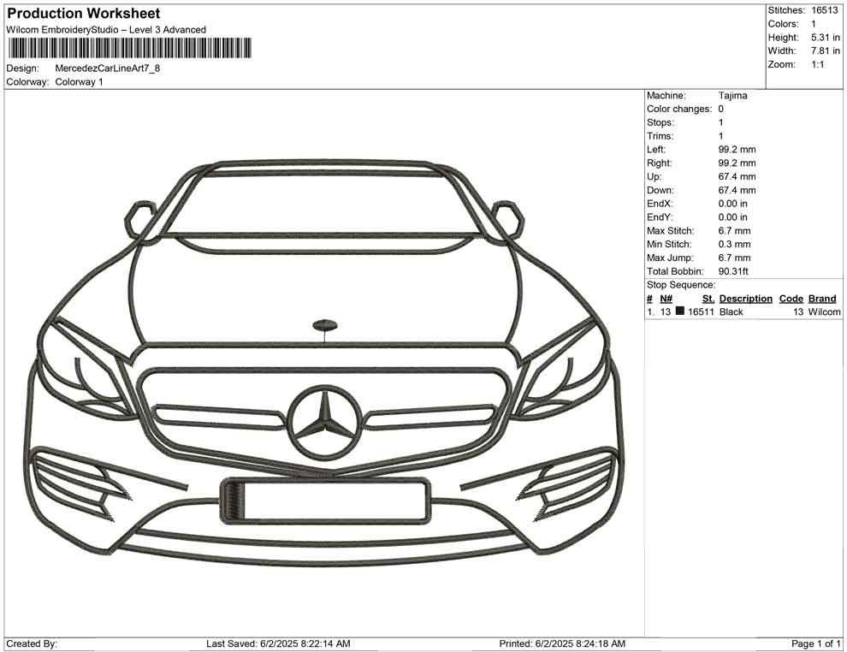Click the black thread color swatch
Screen dimensions: 847x652
click(680, 311)
